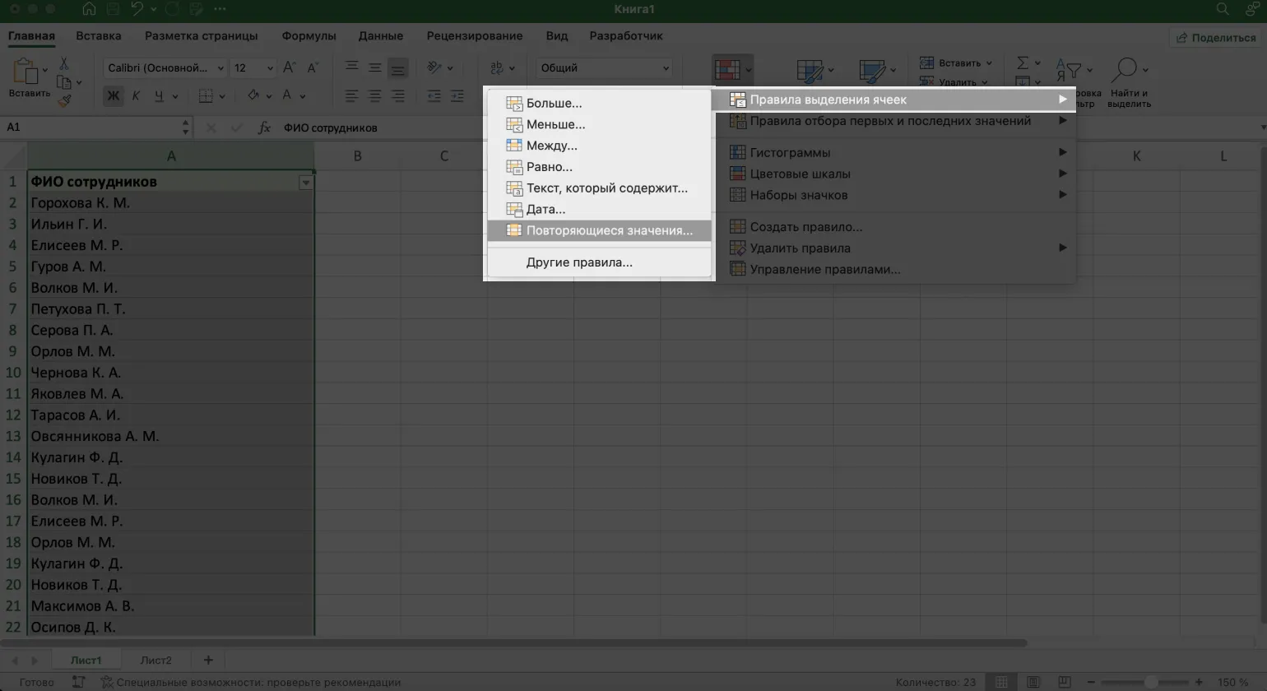Click the Format as Table icon
1267x691 pixels.
click(x=810, y=71)
